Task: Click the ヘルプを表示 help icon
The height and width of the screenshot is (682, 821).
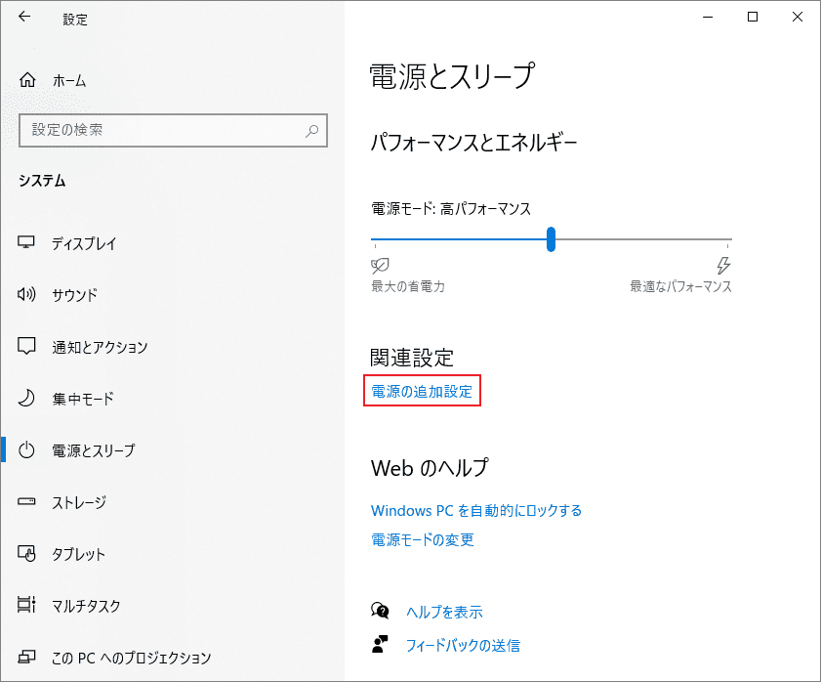Action: click(x=381, y=611)
